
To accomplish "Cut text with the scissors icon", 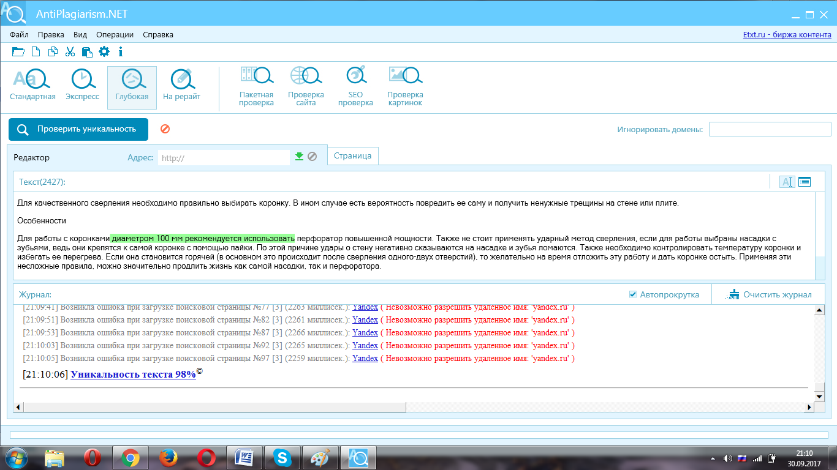I will (x=70, y=52).
